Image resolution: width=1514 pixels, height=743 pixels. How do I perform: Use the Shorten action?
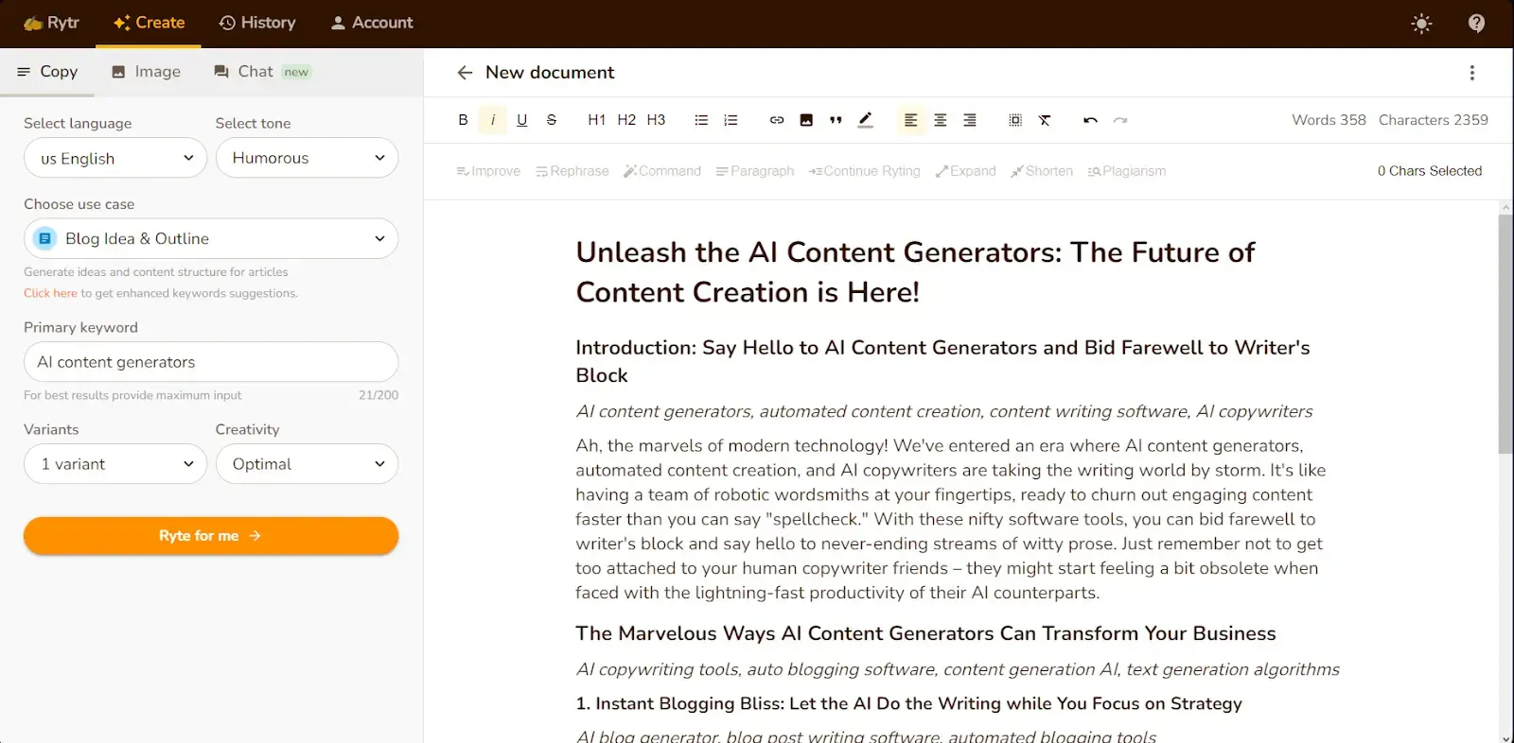[1042, 171]
